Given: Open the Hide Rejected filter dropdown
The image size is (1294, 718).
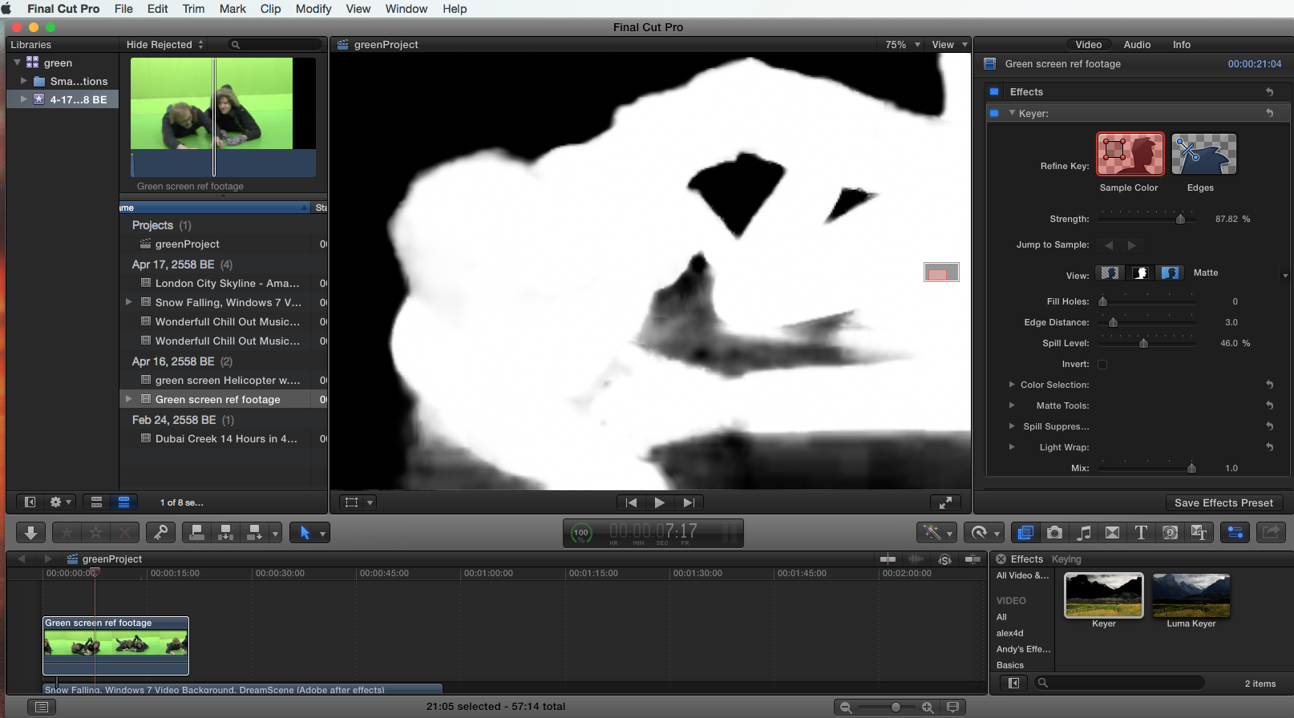Looking at the screenshot, I should [x=165, y=45].
